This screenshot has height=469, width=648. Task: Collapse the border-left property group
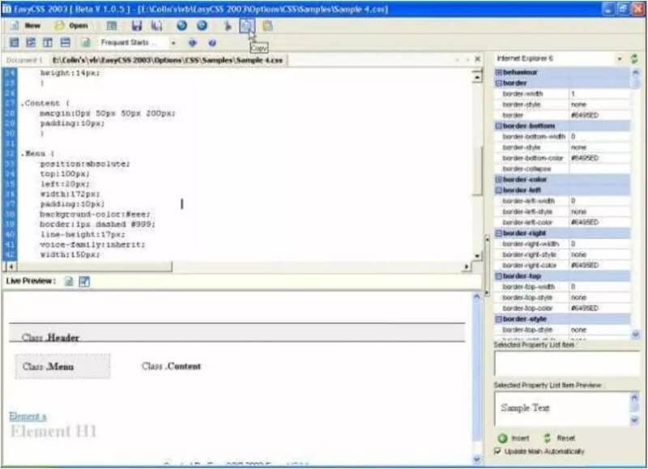pos(498,190)
